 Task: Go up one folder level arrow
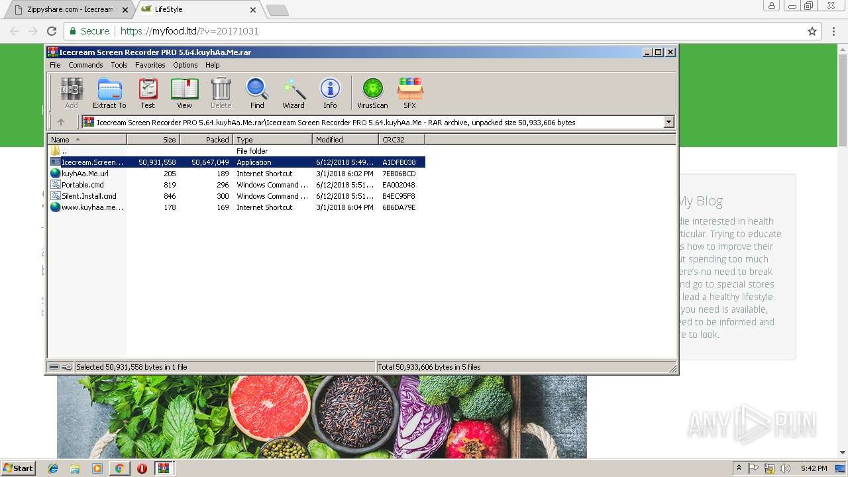tap(61, 122)
